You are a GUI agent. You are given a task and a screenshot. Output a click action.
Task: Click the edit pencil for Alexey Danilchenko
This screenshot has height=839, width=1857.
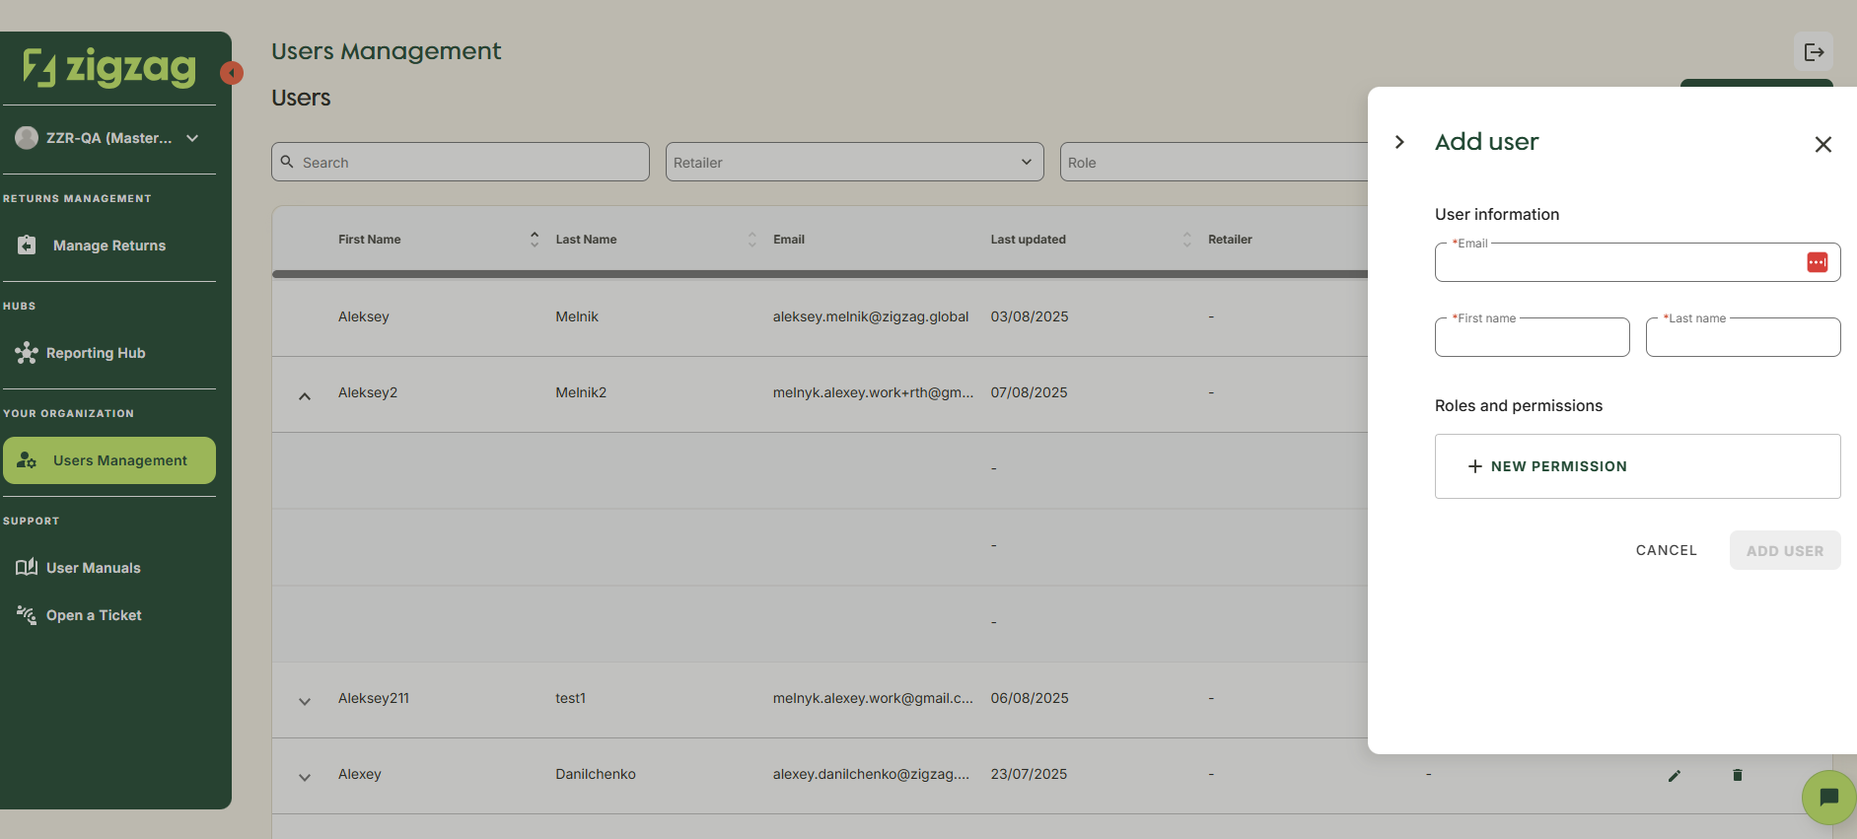(x=1674, y=776)
